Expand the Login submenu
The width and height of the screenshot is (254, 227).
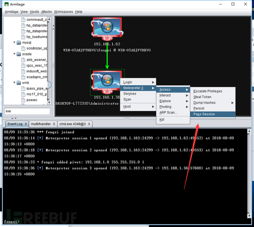pos(138,82)
